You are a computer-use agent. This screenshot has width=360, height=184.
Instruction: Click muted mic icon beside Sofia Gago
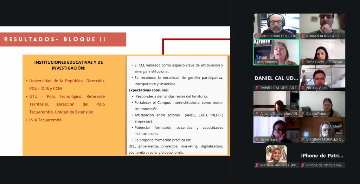pos(303,62)
